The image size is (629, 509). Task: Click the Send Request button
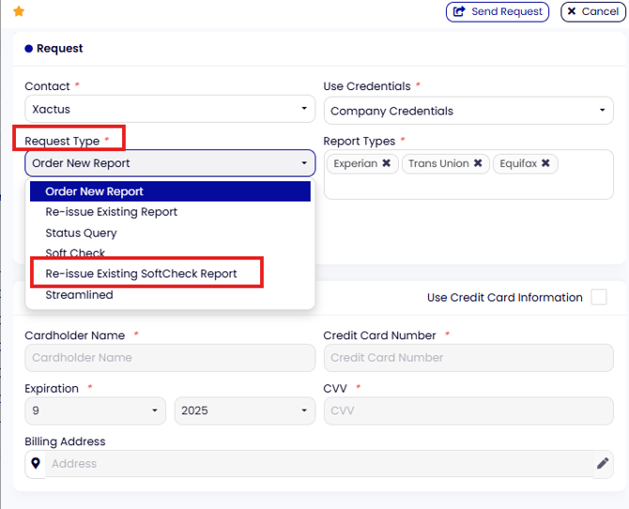click(x=498, y=11)
